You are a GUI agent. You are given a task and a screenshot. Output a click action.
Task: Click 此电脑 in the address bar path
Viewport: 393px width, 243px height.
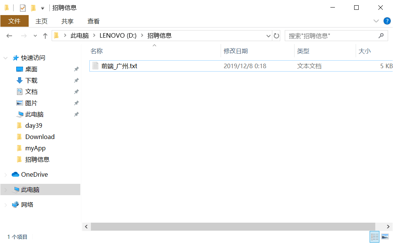80,35
